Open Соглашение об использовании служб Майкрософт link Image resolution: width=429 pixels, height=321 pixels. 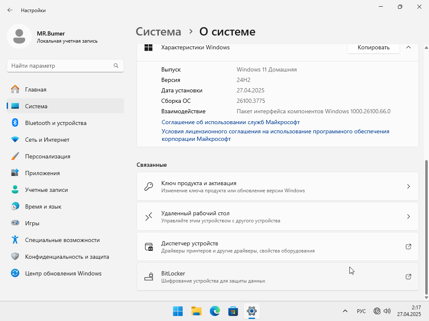231,122
